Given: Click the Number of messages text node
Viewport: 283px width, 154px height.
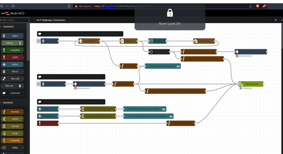Looking at the screenshot, I should (x=162, y=66).
